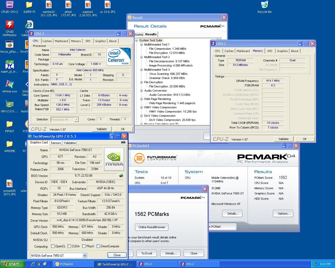This screenshot has height=268, width=335.
Task: Open the PIFAST folder
Action: (x=9, y=126)
